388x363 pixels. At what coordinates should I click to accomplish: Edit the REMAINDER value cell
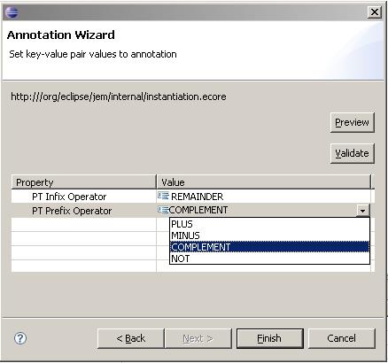(x=266, y=197)
